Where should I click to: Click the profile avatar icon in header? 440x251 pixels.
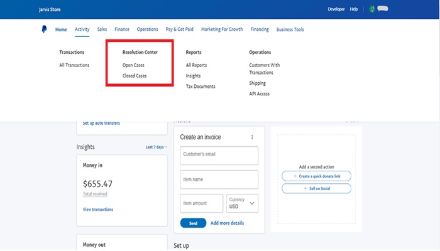point(372,9)
